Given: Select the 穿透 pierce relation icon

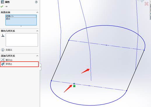Looking at the screenshot, I should tap(3, 64).
